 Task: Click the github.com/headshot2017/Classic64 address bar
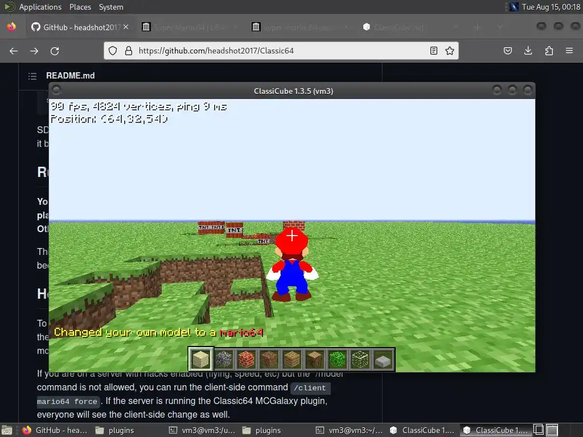(x=281, y=51)
